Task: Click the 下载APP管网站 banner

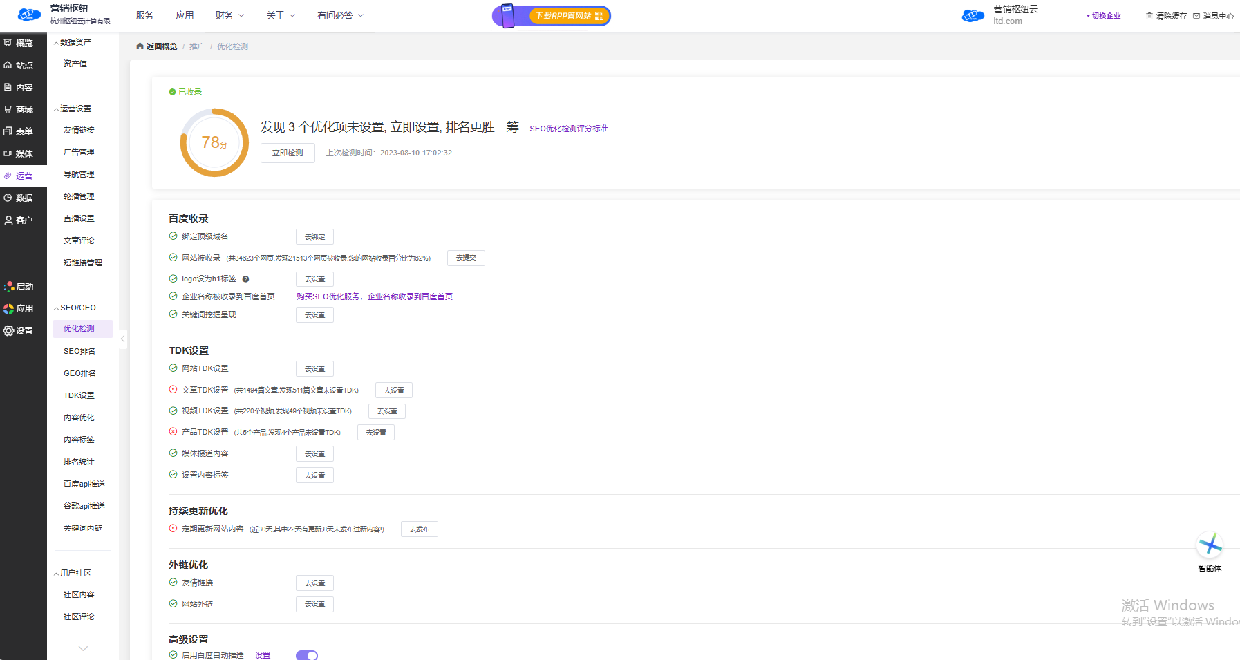Action: pyautogui.click(x=552, y=15)
